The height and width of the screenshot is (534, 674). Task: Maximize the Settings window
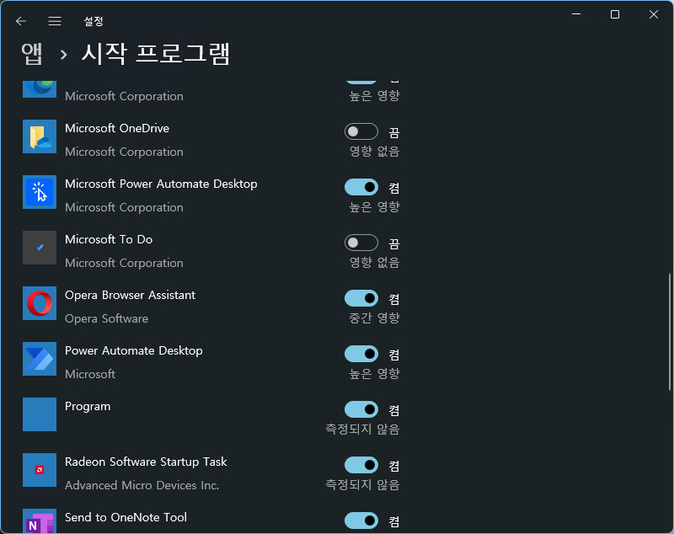click(x=615, y=14)
